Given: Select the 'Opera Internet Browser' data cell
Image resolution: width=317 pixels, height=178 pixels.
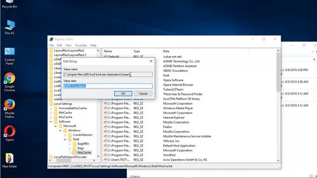Looking at the screenshot, I should tap(178, 85).
